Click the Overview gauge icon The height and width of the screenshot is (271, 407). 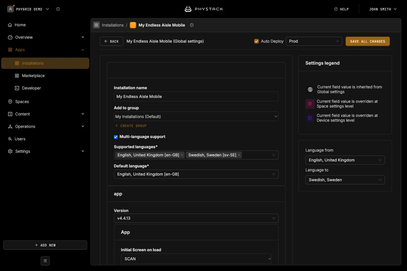click(x=10, y=37)
